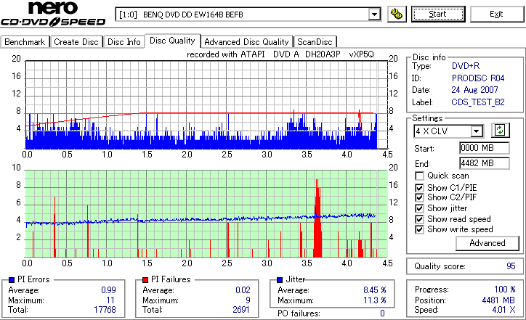Toggle Show read speed checkbox
The width and height of the screenshot is (526, 320).
pyautogui.click(x=419, y=219)
